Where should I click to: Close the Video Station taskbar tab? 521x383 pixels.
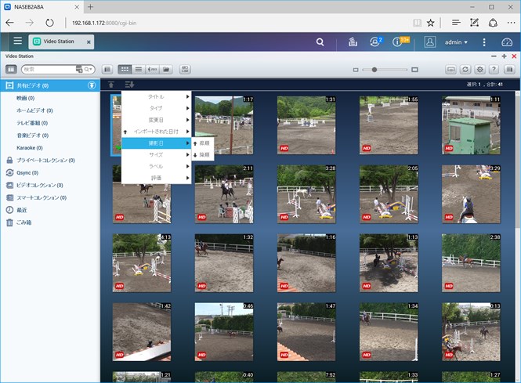(x=89, y=42)
